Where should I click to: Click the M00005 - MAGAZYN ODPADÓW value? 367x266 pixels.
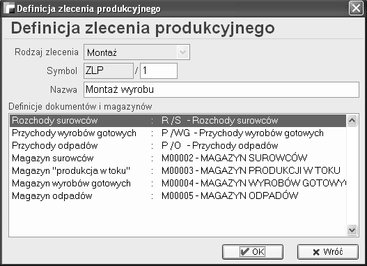tap(230, 196)
